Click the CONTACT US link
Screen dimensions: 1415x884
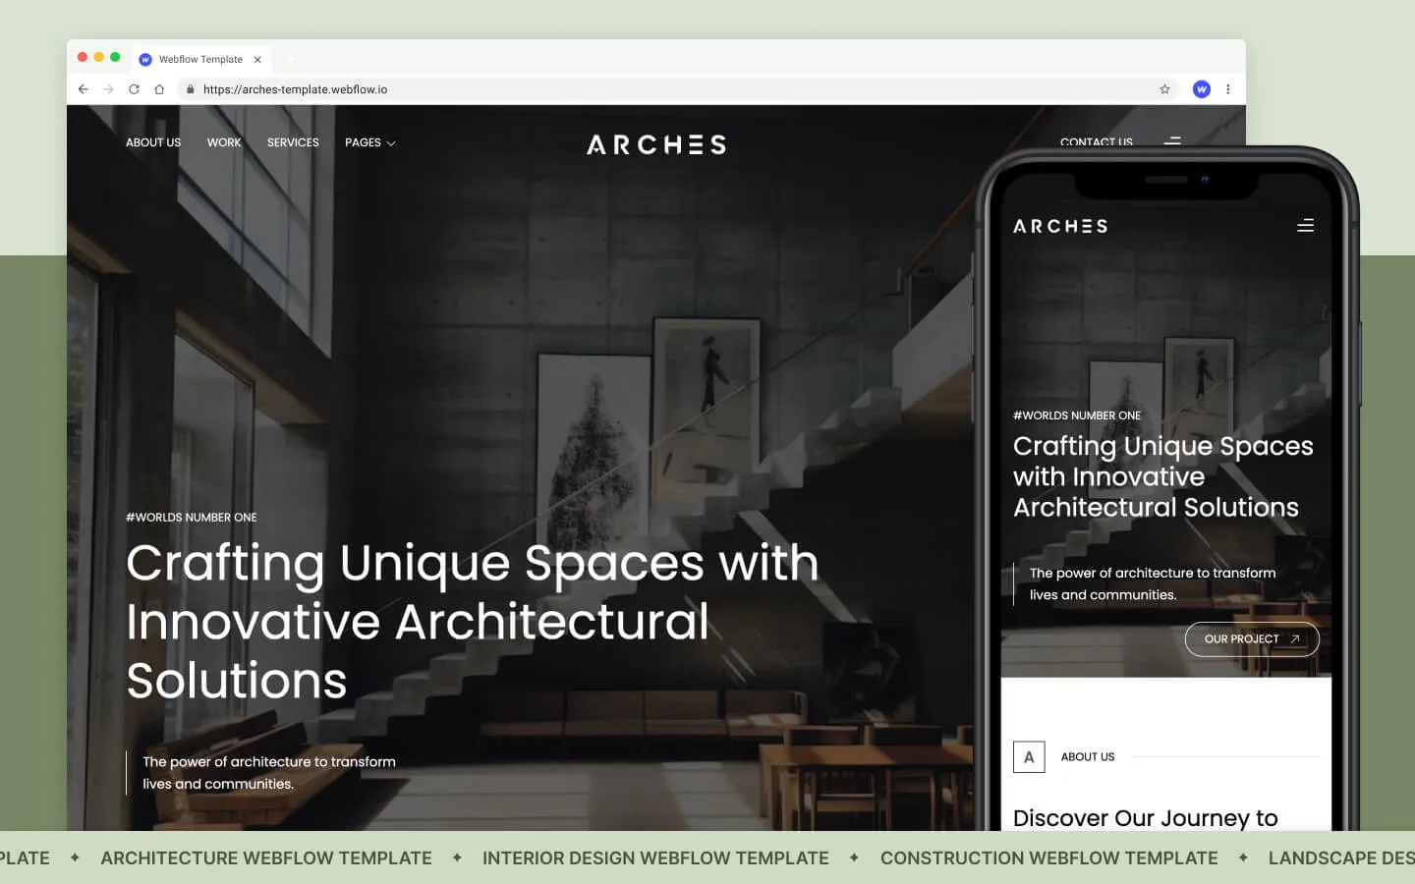tap(1096, 142)
